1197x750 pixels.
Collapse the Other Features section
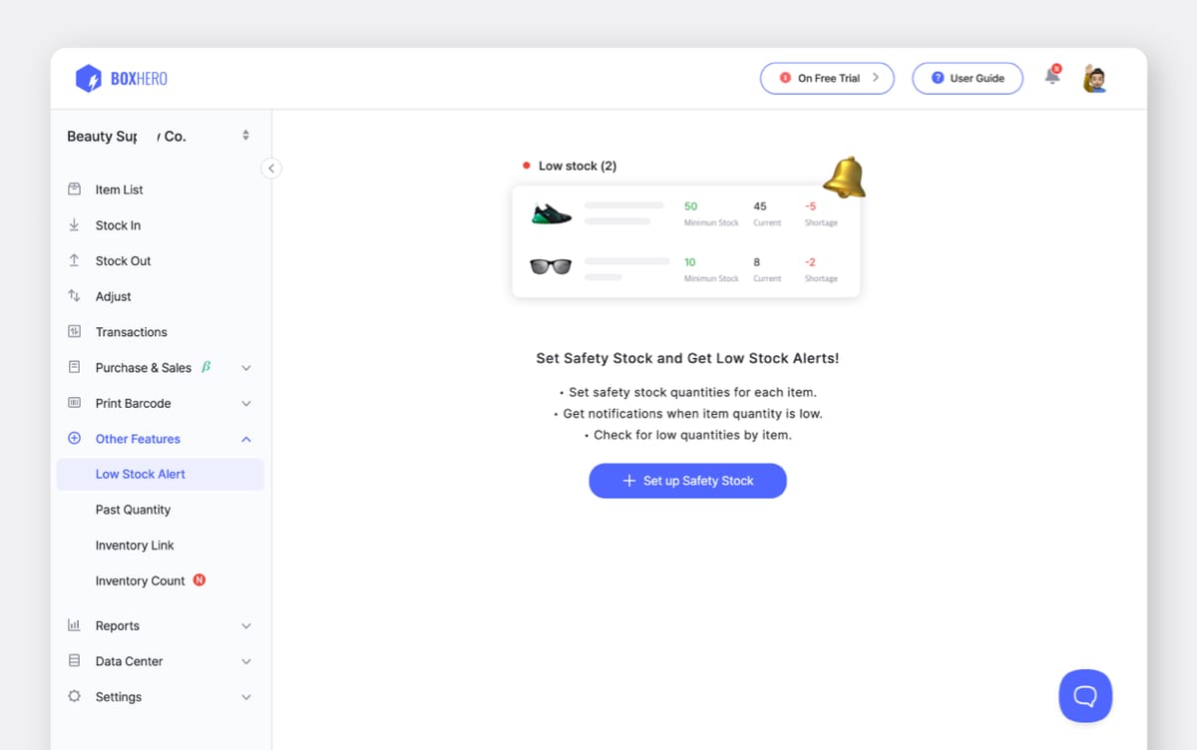point(246,439)
